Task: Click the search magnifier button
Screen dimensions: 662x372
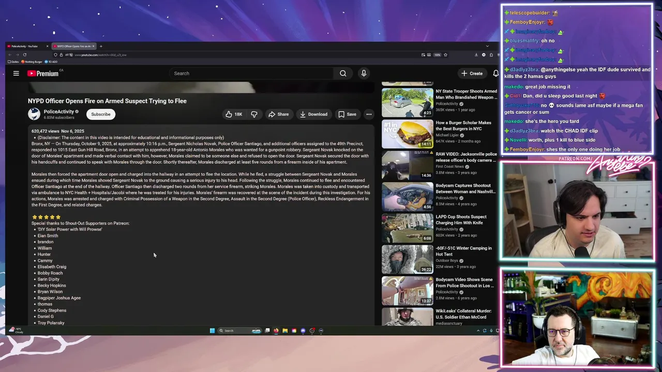Action: coord(343,73)
